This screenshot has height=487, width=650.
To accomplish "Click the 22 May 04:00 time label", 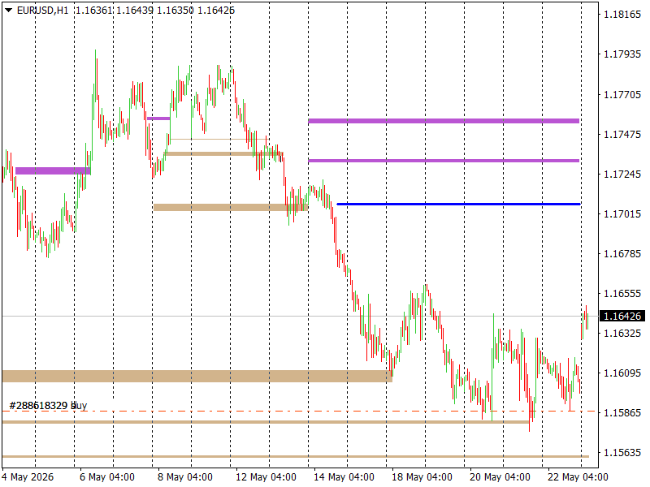I will click(x=578, y=477).
